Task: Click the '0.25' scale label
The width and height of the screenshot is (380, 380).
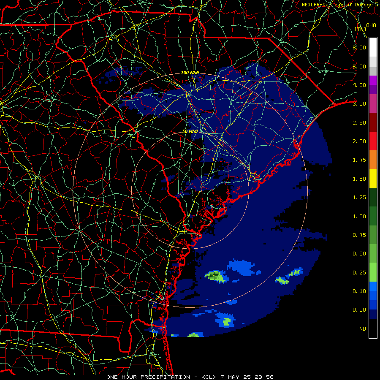Action: click(x=359, y=273)
